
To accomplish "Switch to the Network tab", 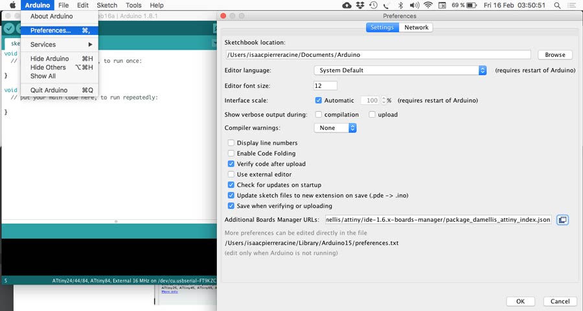I will click(x=416, y=27).
